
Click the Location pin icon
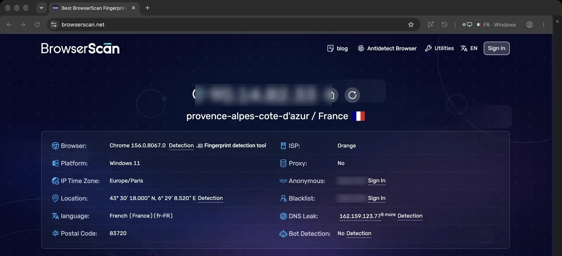click(55, 198)
